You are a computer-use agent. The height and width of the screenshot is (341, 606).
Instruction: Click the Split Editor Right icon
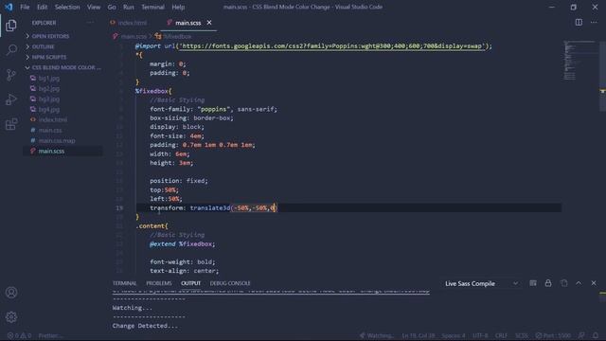pyautogui.click(x=579, y=23)
